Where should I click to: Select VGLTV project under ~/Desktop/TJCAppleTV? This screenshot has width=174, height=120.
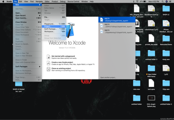tap(117, 19)
